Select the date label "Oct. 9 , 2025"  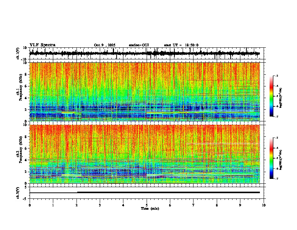pos(105,45)
